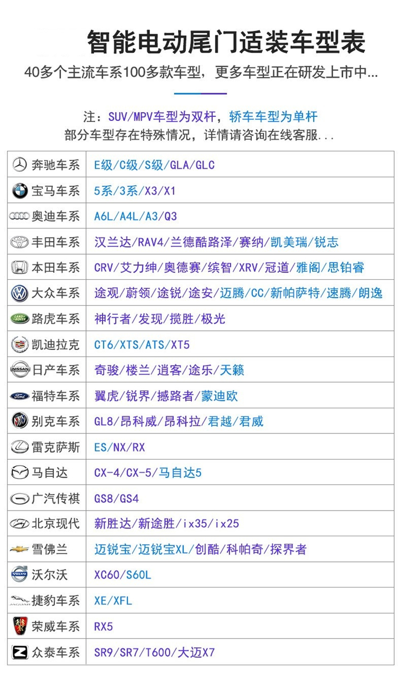Select the 奔驰车系 brand label
The height and width of the screenshot is (685, 401).
pyautogui.click(x=55, y=165)
